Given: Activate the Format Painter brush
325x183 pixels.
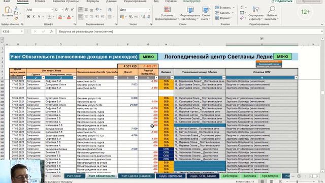Looking at the screenshot, I should click(x=16, y=18).
